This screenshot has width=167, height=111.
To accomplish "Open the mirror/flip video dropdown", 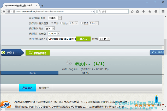I will [55, 18].
